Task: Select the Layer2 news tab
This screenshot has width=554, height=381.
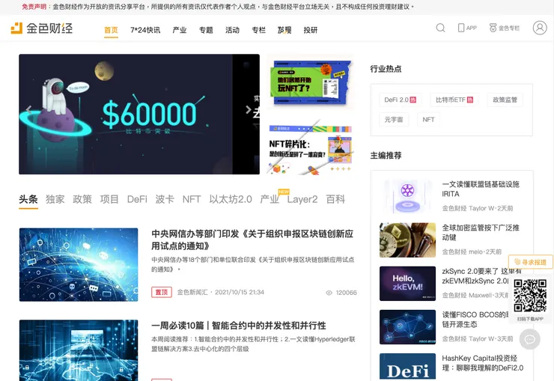Action: pyautogui.click(x=302, y=199)
